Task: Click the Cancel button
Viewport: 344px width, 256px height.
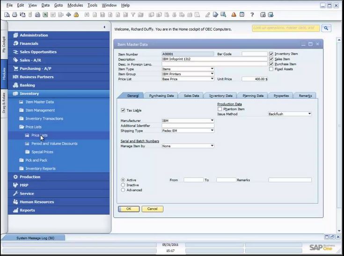Action: pos(152,209)
